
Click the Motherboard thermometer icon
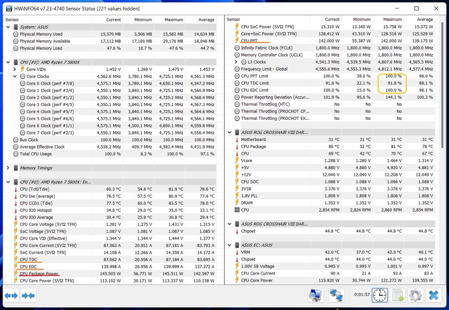(x=237, y=140)
